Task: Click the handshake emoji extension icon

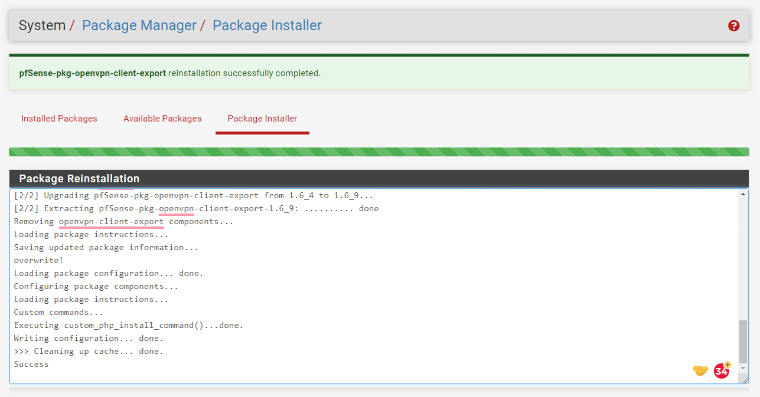Action: click(x=700, y=370)
